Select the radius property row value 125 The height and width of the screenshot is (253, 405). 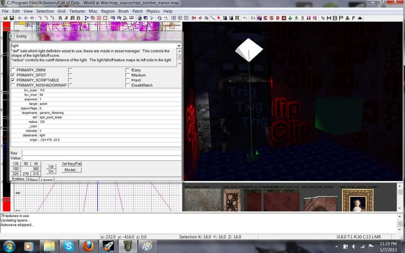click(x=110, y=122)
